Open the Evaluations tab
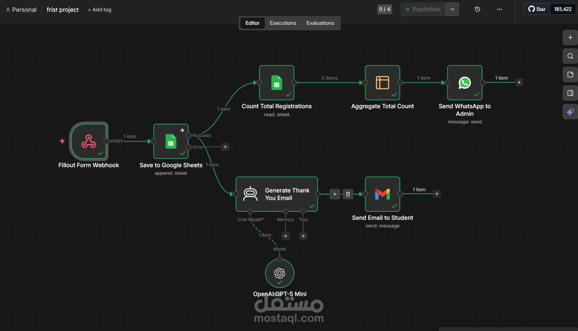The image size is (578, 331). click(320, 23)
